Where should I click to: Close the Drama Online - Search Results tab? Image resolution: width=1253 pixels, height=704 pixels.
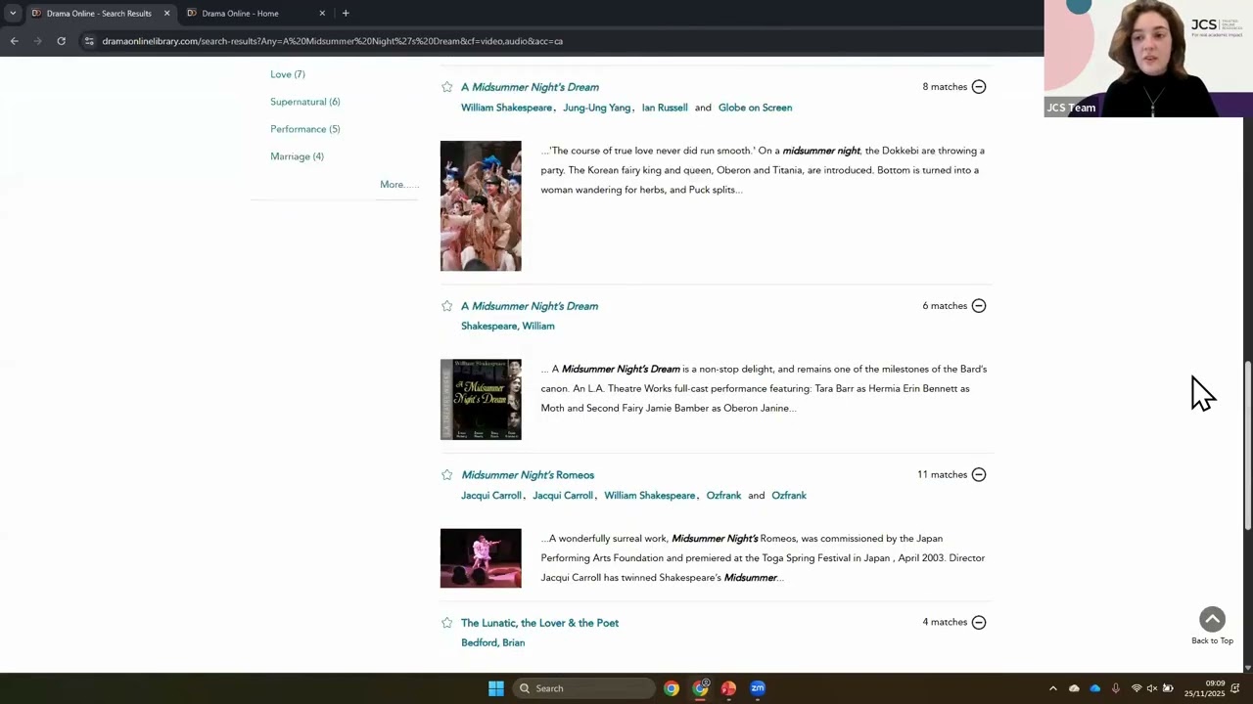pyautogui.click(x=166, y=13)
